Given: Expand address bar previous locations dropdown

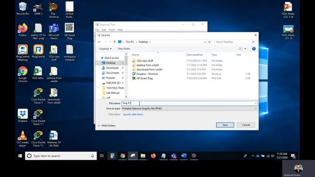Looking at the screenshot, I should tap(205, 42).
